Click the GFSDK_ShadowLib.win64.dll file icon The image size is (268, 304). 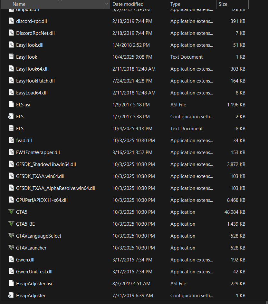(11, 164)
